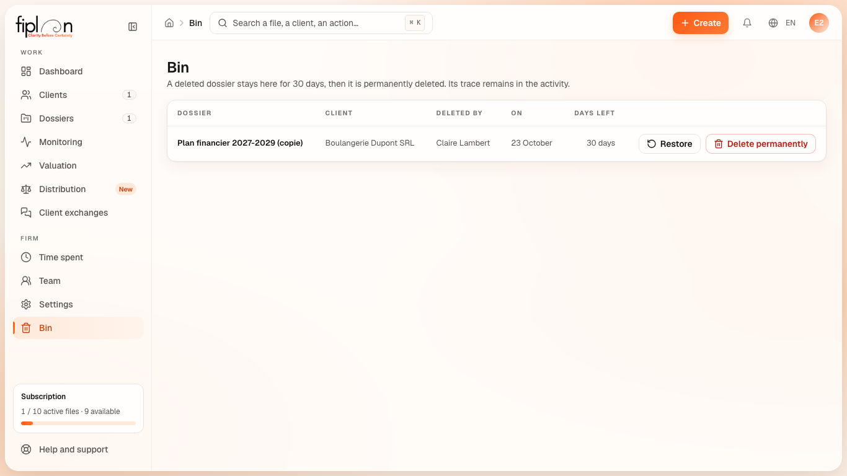Click the Dashboard grid icon
This screenshot has height=476, width=847.
pyautogui.click(x=26, y=71)
